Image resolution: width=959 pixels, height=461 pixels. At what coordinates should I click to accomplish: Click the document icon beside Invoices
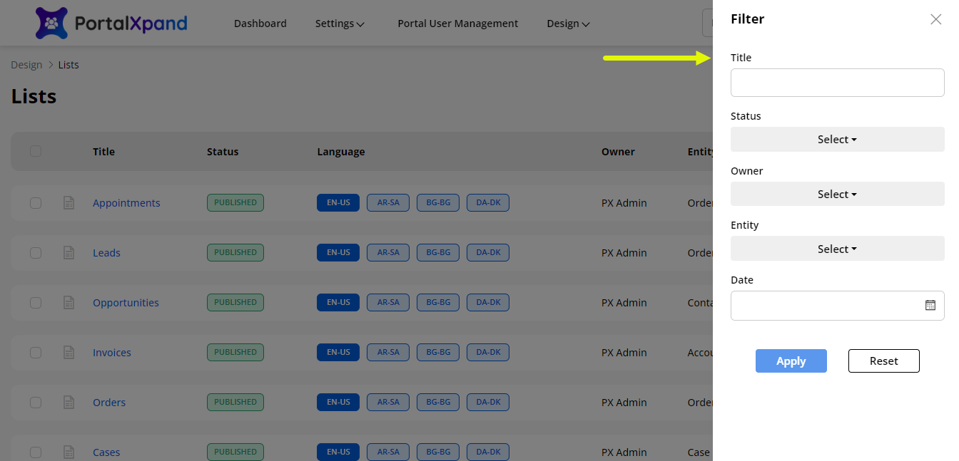tap(69, 353)
